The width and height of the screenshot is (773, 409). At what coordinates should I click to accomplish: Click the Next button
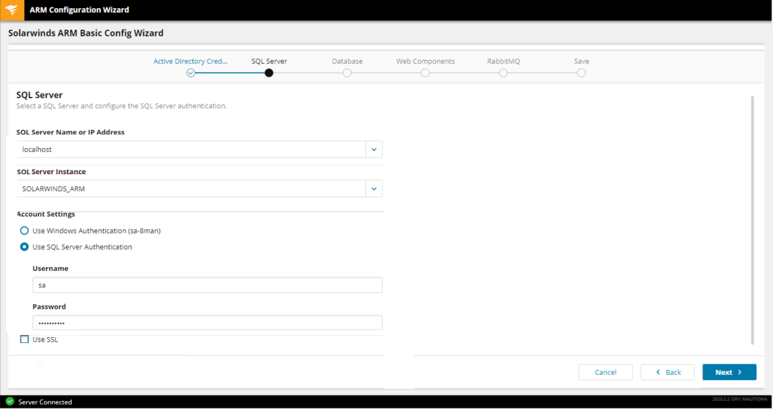[729, 372]
